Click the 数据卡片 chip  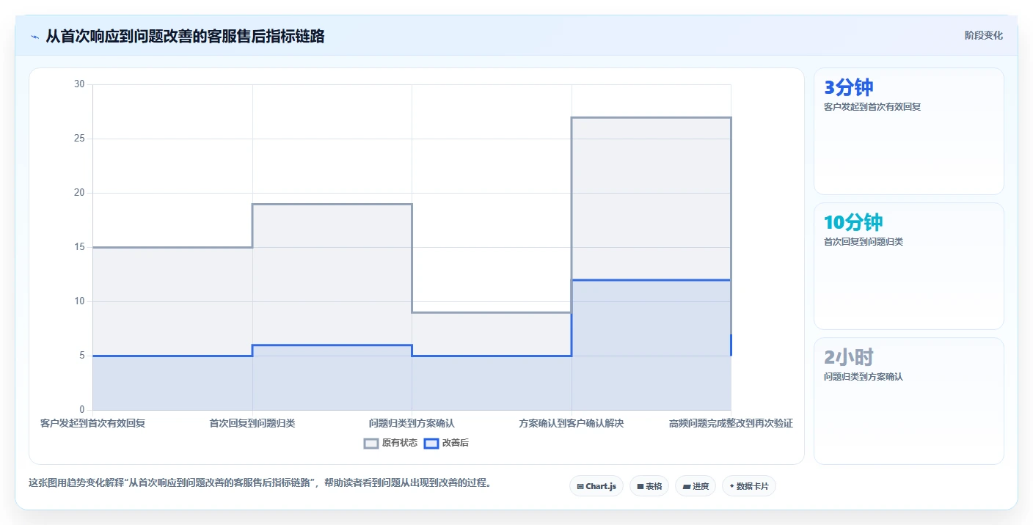(749, 486)
